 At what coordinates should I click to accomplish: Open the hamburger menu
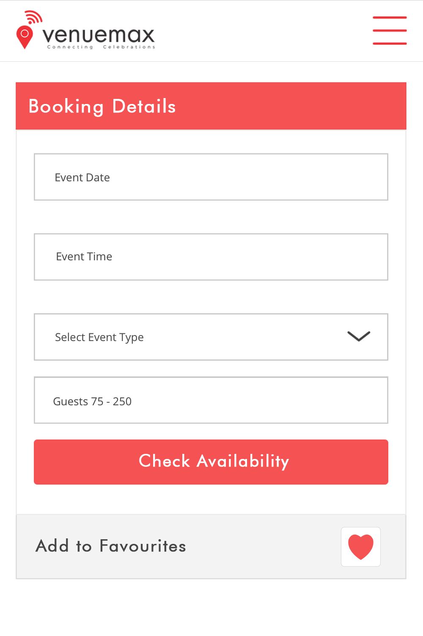click(390, 30)
